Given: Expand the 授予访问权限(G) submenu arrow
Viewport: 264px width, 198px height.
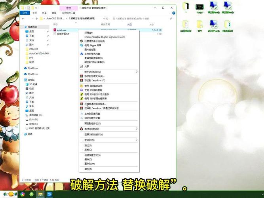Looking at the screenshot, I should (137, 72).
